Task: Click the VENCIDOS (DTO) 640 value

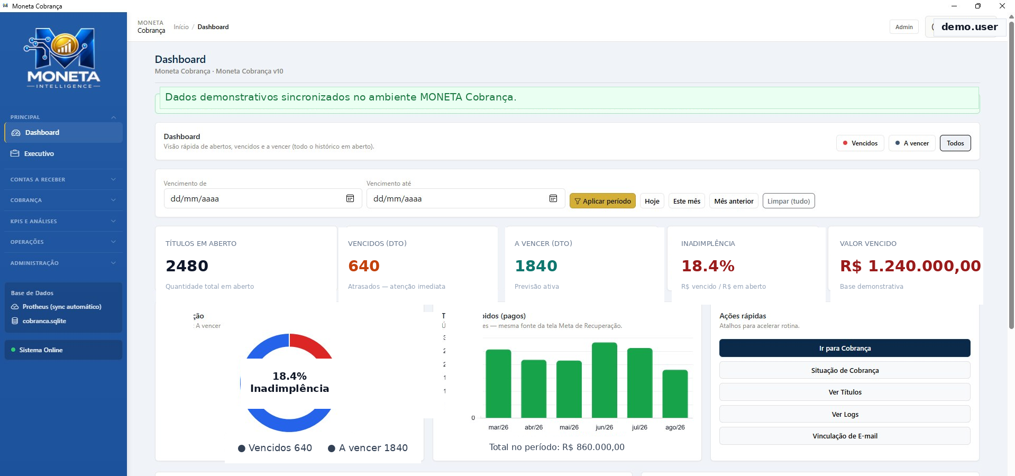Action: [x=364, y=266]
